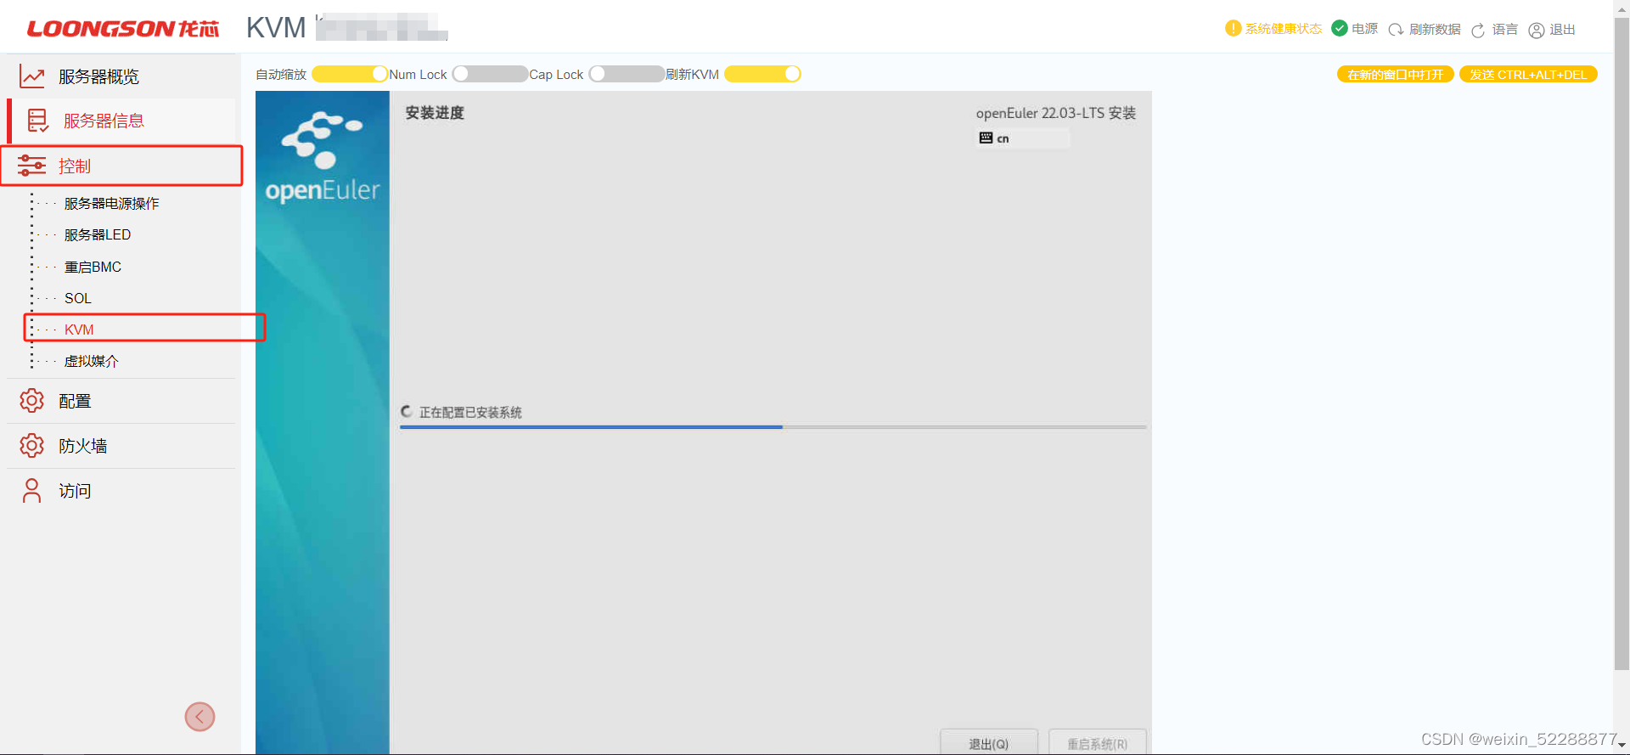Expand the 访问 menu section
Image resolution: width=1630 pixels, height=755 pixels.
[x=121, y=491]
